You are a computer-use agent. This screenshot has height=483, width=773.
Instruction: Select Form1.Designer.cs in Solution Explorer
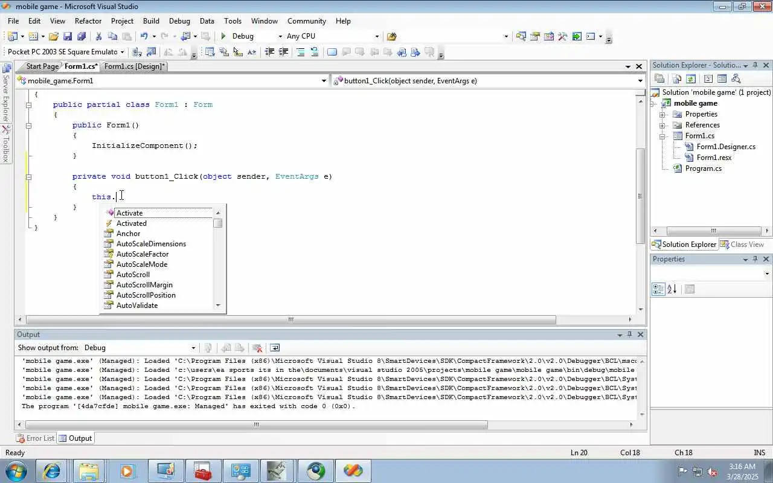click(x=726, y=147)
